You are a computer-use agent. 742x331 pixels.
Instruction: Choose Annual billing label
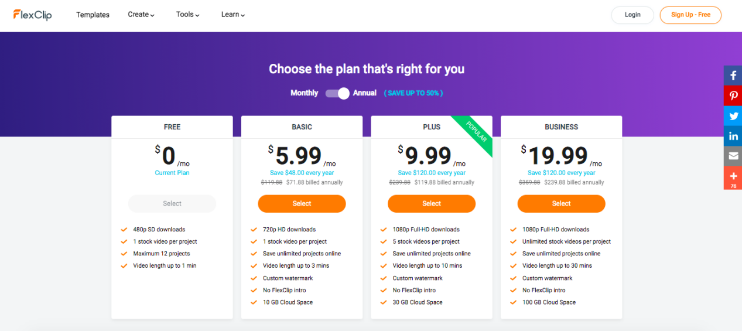365,93
